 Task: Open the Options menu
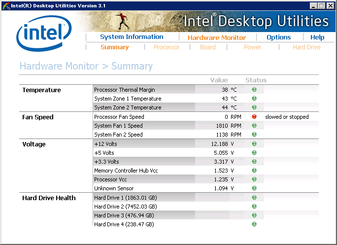point(278,37)
